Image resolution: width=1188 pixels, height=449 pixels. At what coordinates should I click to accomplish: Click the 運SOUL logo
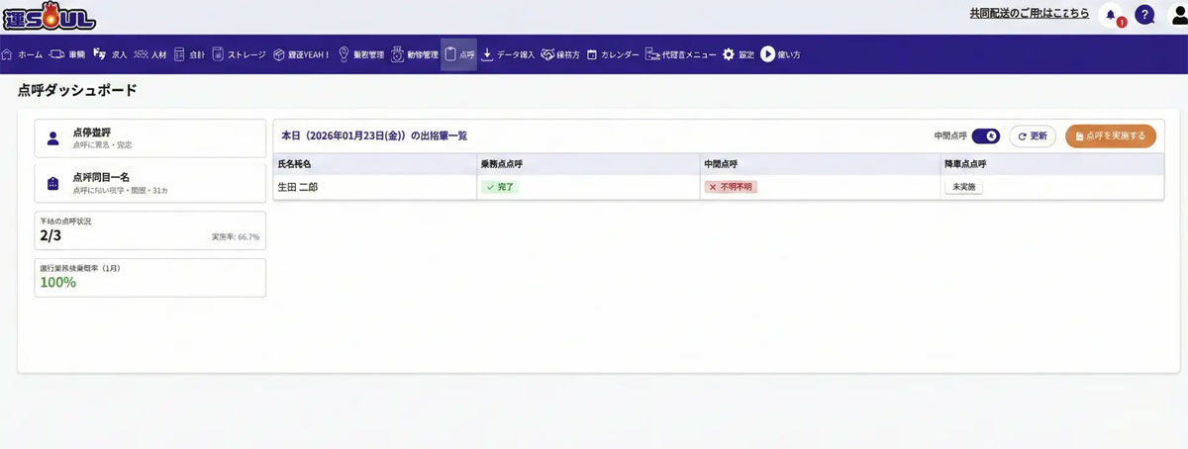coord(49,17)
